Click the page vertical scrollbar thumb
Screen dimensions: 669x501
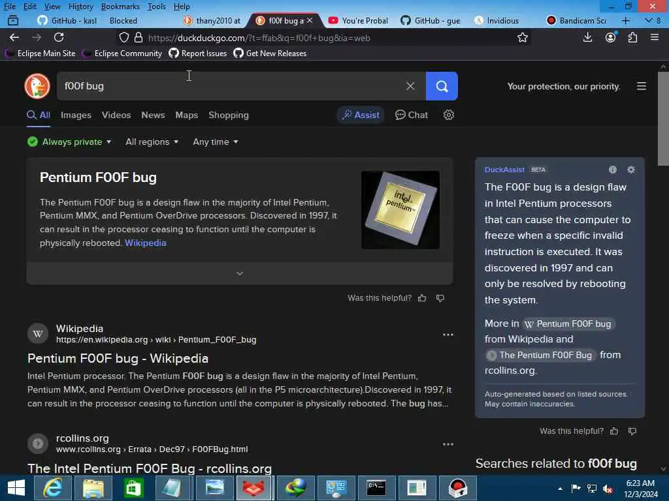(663, 119)
